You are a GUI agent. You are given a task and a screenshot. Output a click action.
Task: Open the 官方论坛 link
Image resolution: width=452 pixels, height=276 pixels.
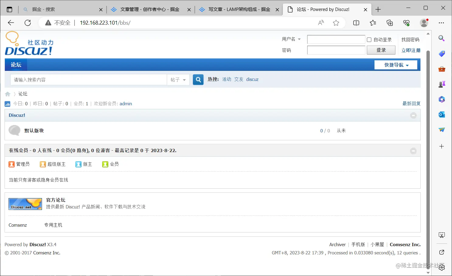[x=56, y=200]
